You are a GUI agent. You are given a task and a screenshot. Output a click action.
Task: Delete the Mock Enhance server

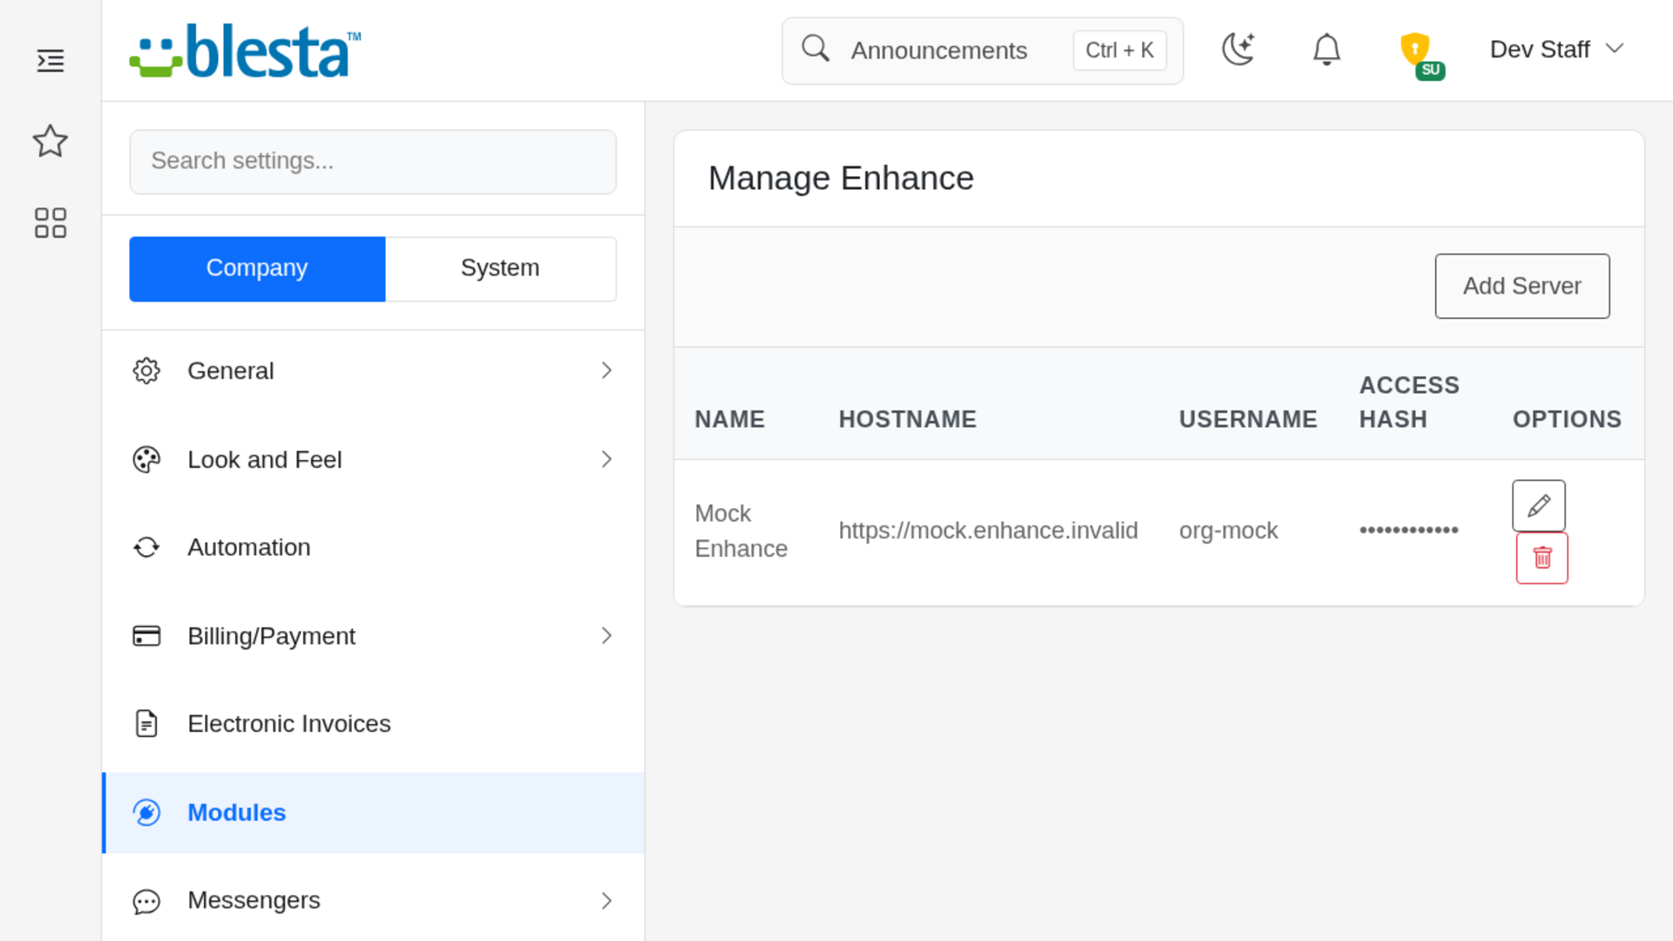1542,558
